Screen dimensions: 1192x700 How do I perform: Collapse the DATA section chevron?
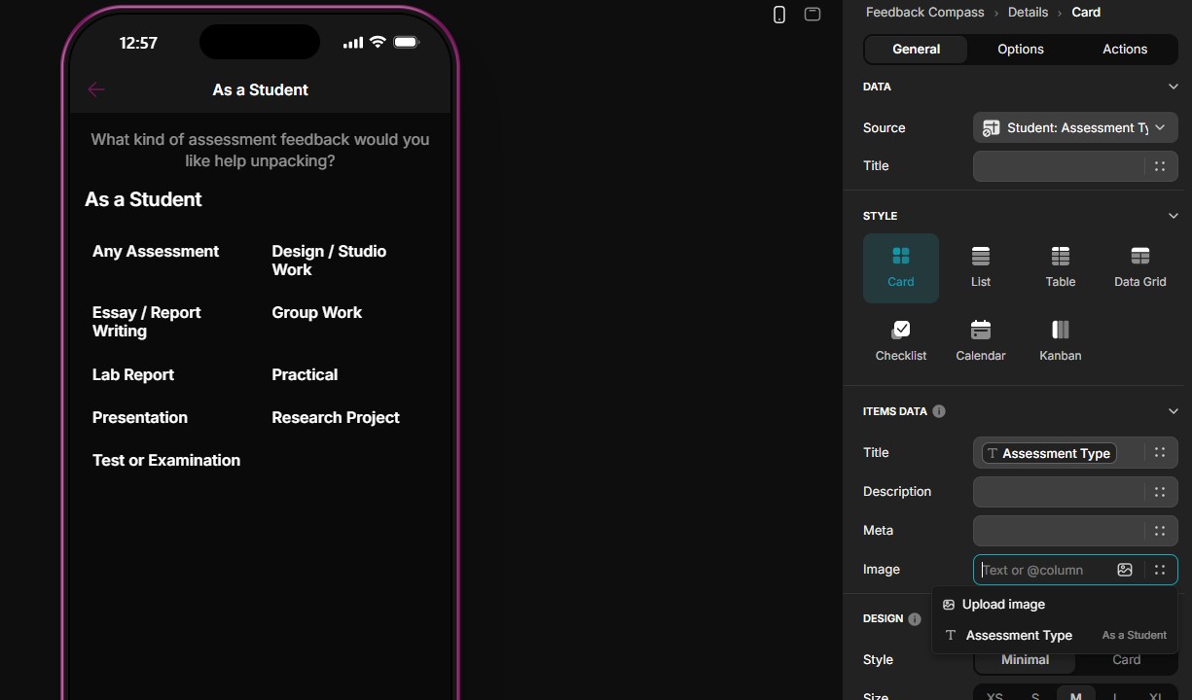click(x=1173, y=87)
